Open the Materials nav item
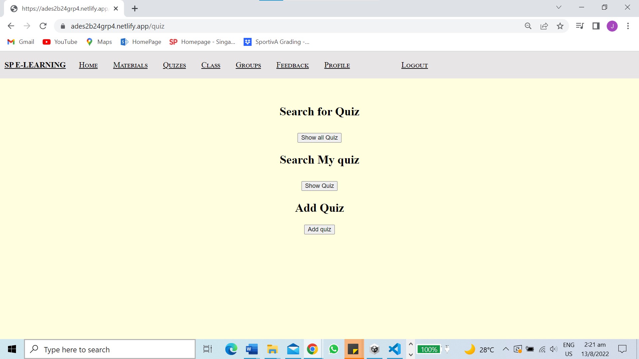Screen dimensions: 639x359 pyautogui.click(x=130, y=65)
